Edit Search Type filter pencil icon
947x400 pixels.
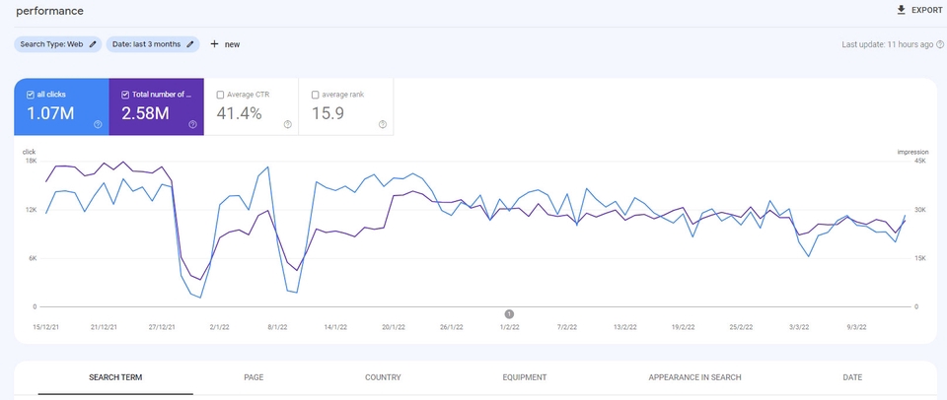pyautogui.click(x=93, y=44)
